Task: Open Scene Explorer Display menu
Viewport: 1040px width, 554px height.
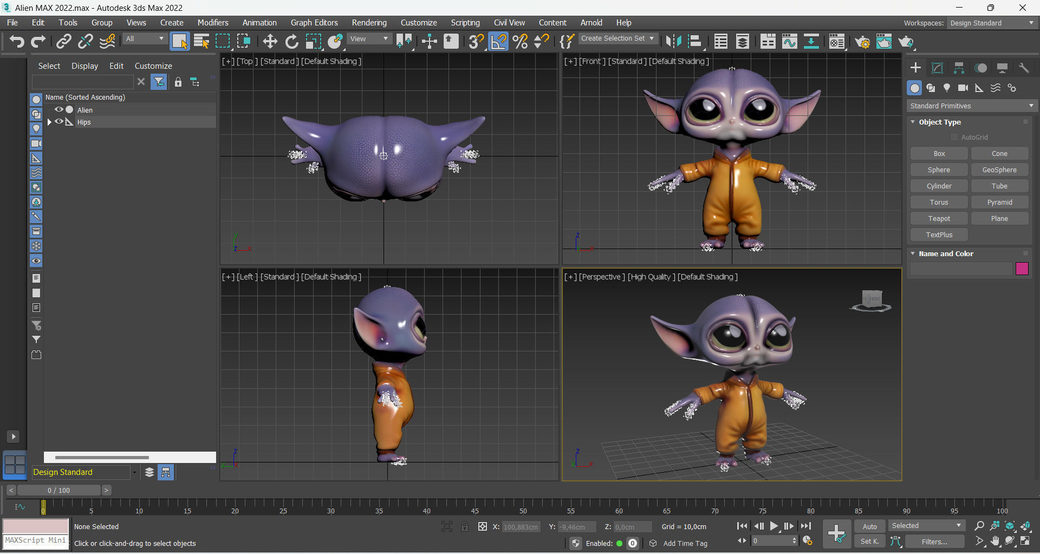Action: coord(85,66)
